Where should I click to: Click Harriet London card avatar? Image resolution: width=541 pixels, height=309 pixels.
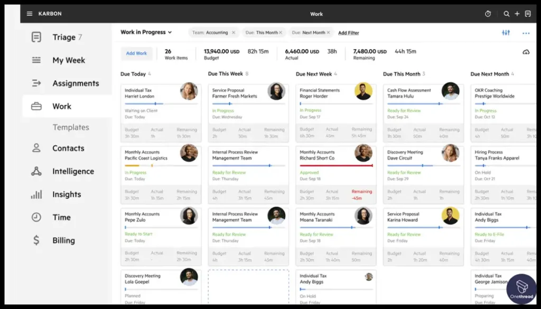189,91
